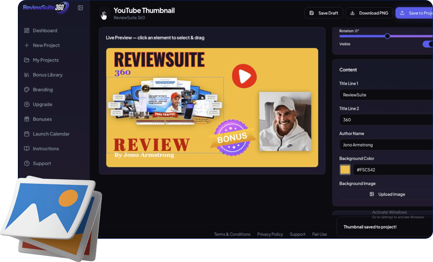Click the Download PNG button
The image size is (433, 262).
point(369,13)
